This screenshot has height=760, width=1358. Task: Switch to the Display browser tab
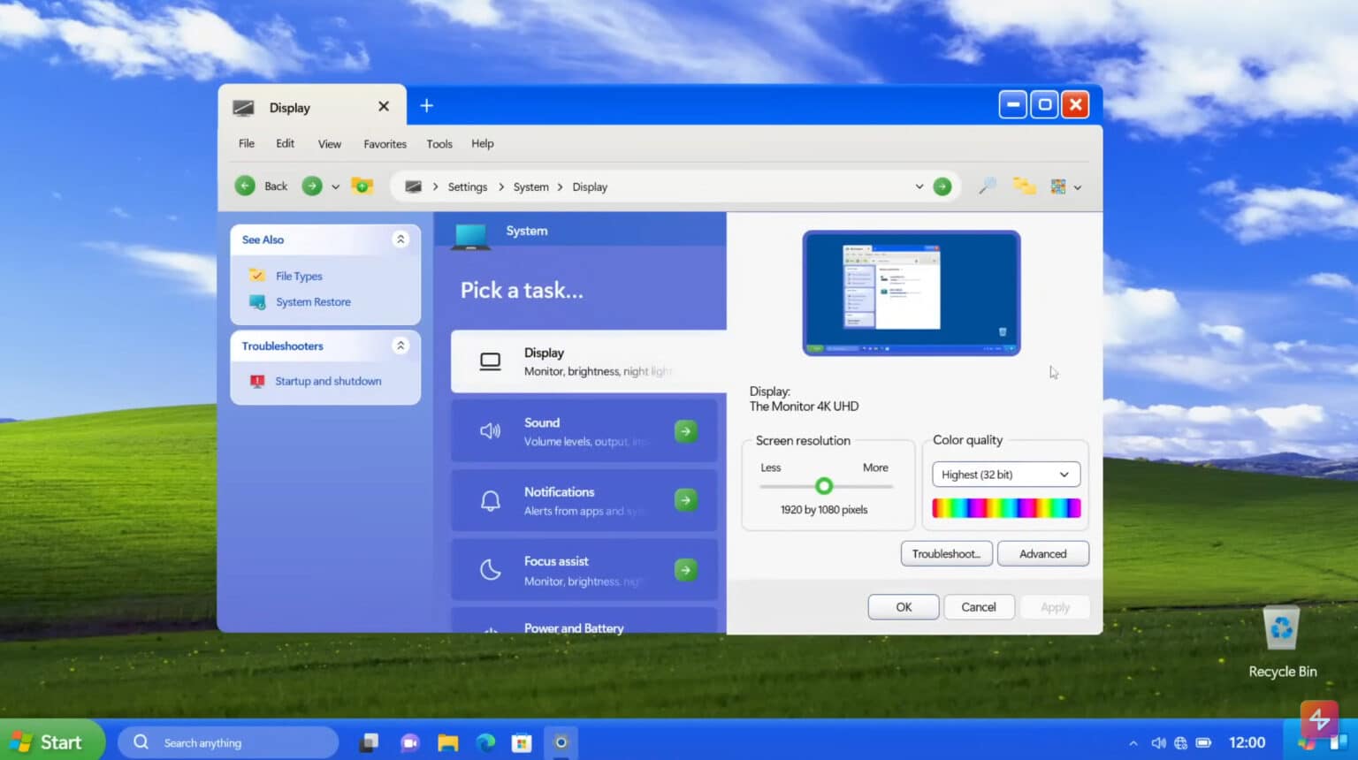click(x=290, y=107)
